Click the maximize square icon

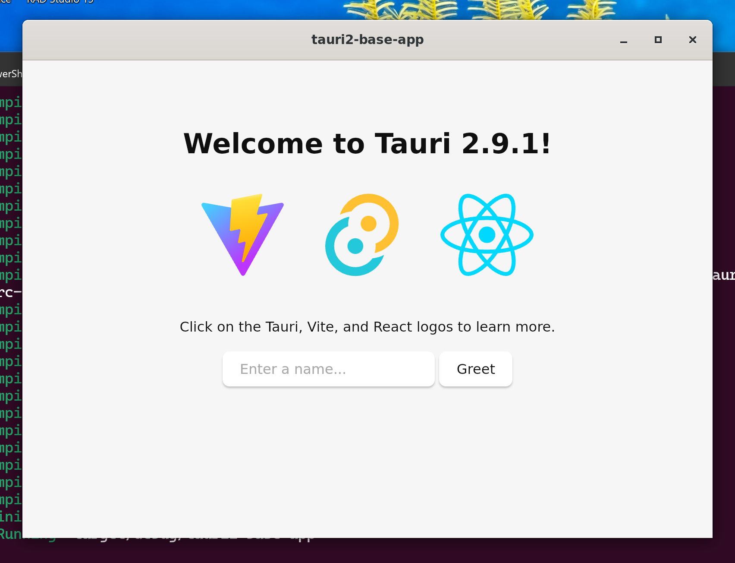pyautogui.click(x=658, y=40)
